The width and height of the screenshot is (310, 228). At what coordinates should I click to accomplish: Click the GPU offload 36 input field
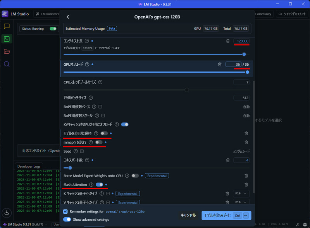[233, 64]
